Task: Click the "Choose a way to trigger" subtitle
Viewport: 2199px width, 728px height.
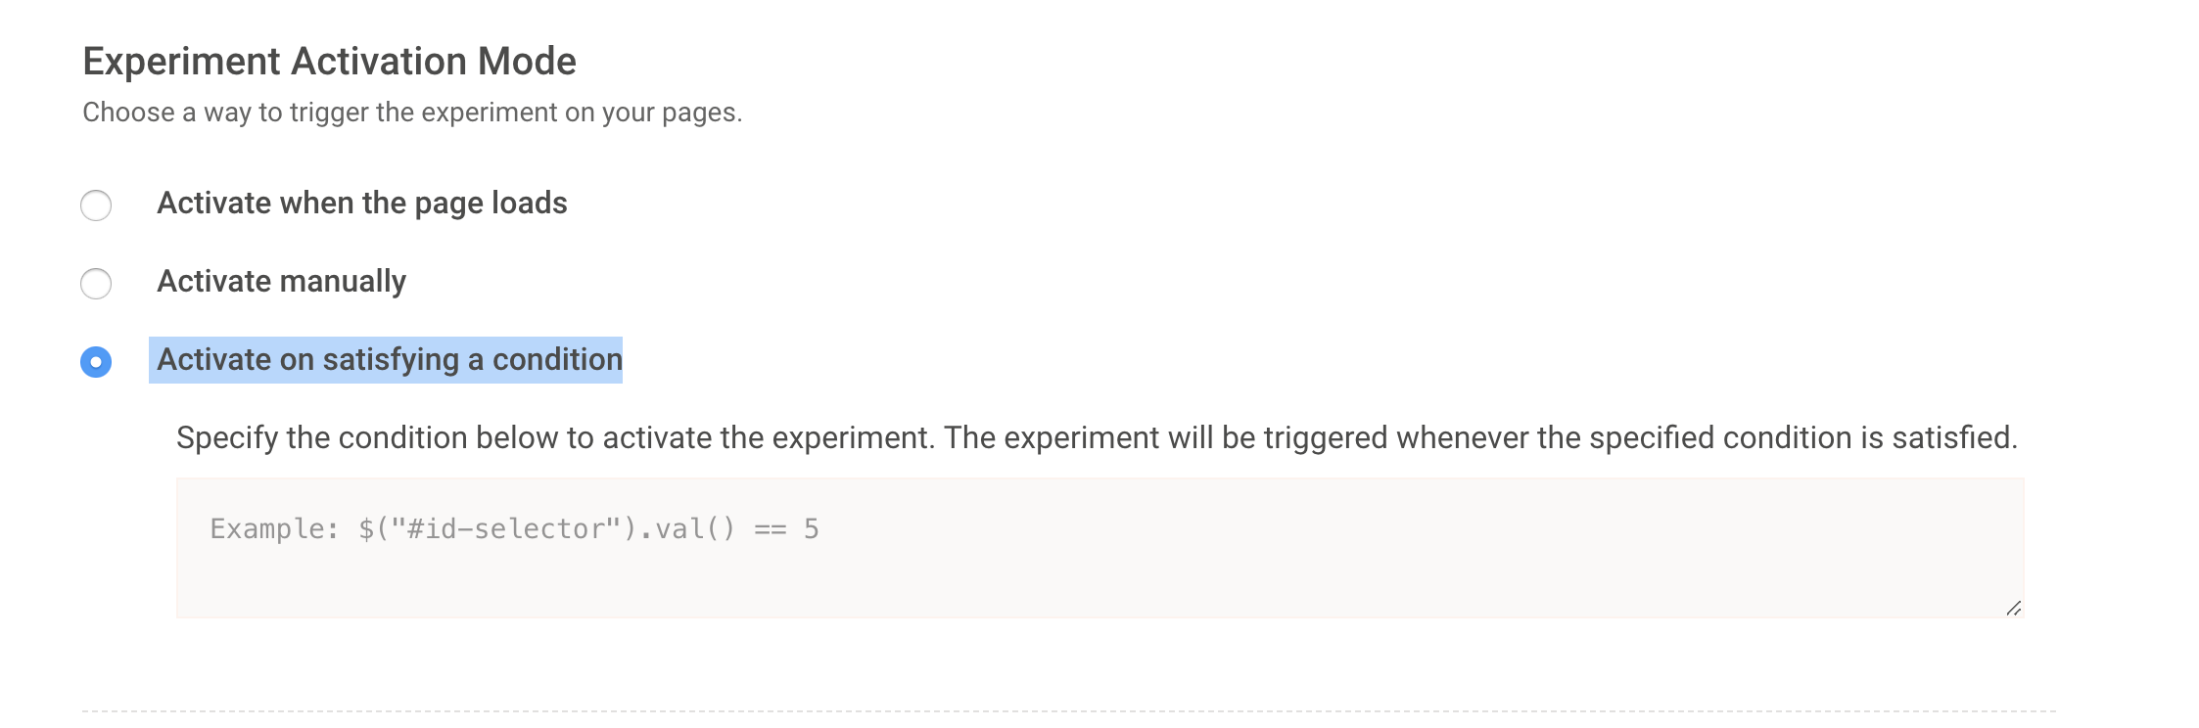Action: [412, 113]
